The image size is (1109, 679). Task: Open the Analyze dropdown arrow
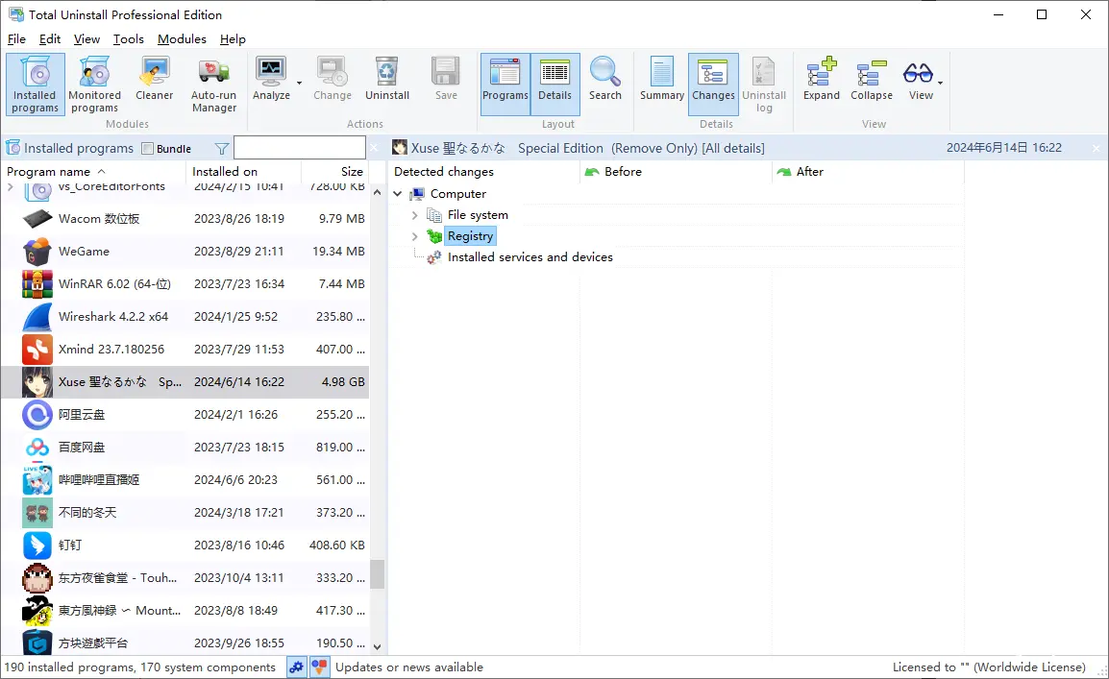click(299, 84)
